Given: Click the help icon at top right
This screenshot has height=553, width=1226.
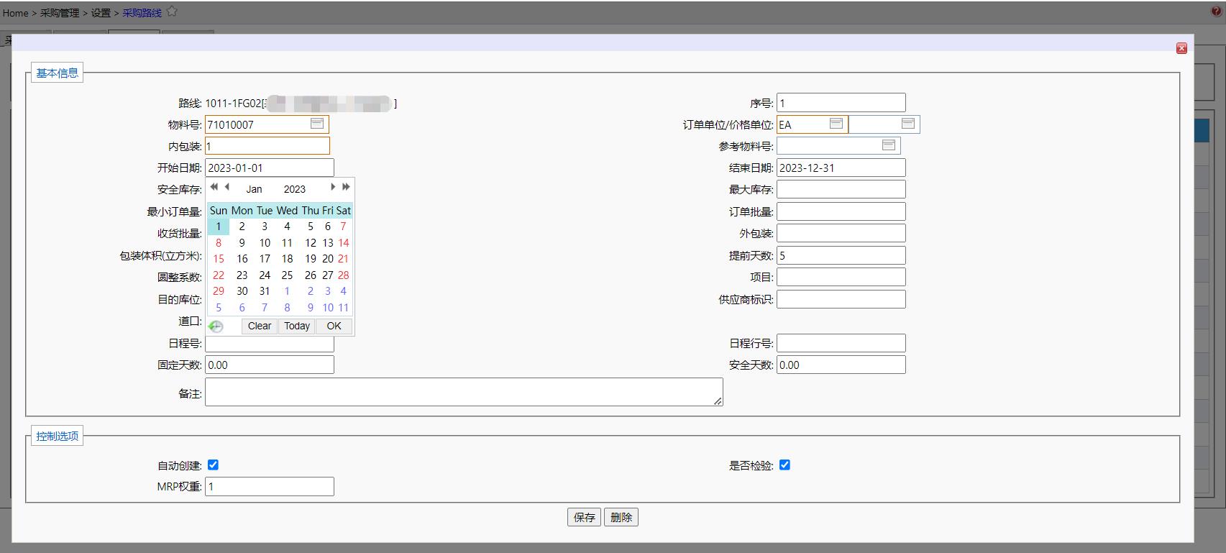Looking at the screenshot, I should click(1217, 12).
